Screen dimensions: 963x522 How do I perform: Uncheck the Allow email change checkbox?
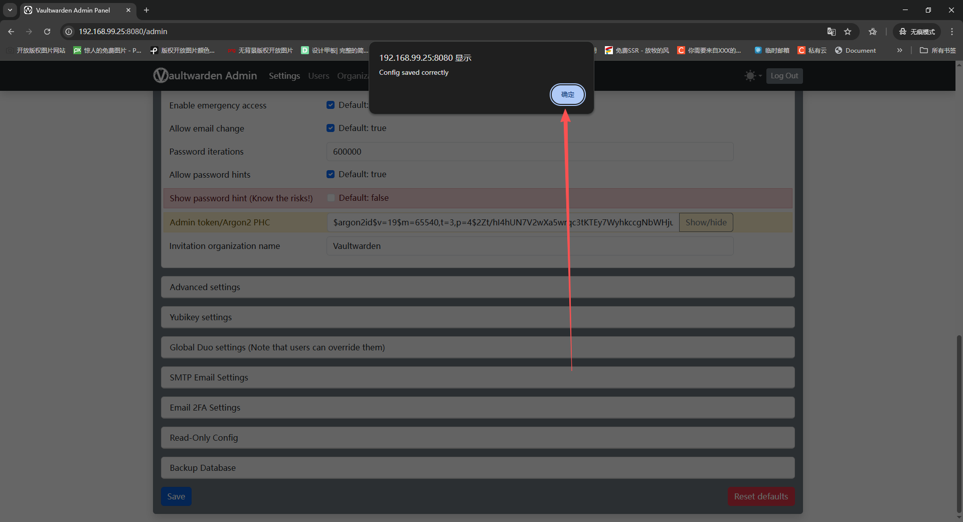[x=331, y=128]
